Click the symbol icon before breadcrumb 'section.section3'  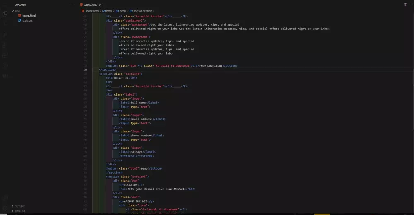(131, 11)
